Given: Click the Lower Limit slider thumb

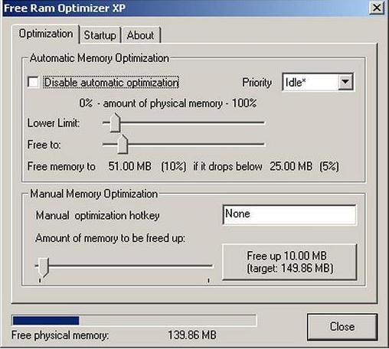Looking at the screenshot, I should click(x=115, y=122).
